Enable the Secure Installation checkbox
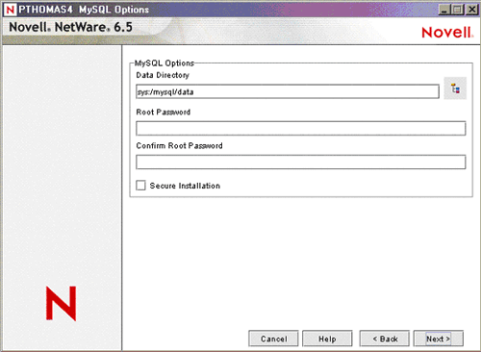This screenshot has height=352, width=481. 140,186
